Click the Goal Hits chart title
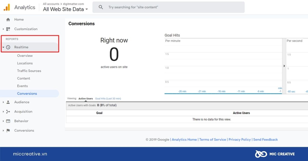 tap(172, 35)
